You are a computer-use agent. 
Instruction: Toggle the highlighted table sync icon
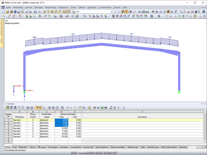pos(37,108)
